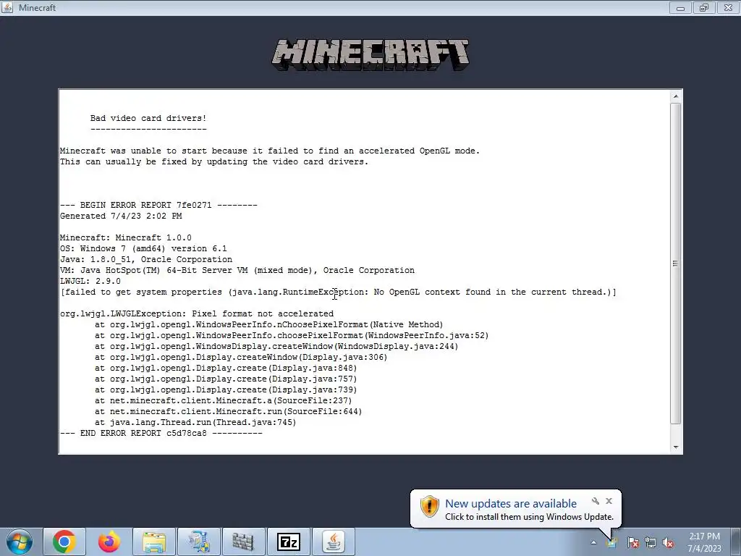Click the 'WindowsDisplay.createWindow' stack trace line

coord(276,347)
